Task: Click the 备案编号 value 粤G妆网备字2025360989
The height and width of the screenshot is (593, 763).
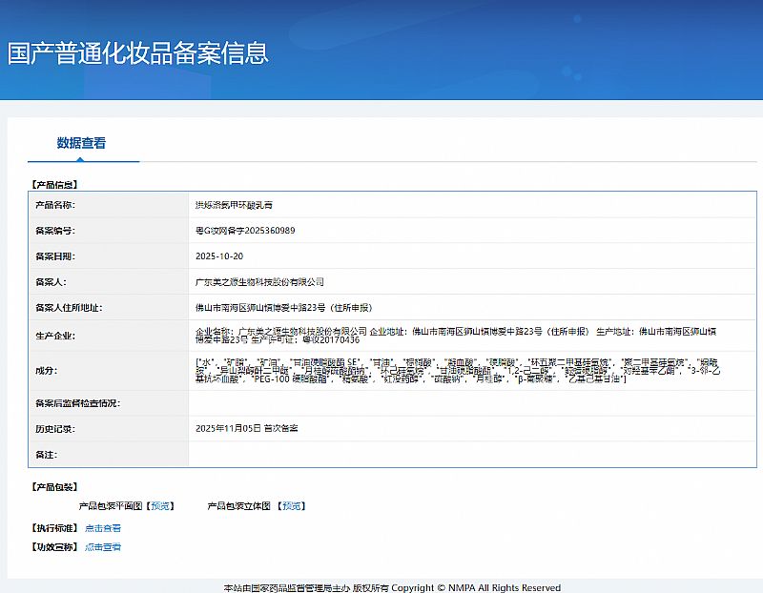Action: click(244, 231)
